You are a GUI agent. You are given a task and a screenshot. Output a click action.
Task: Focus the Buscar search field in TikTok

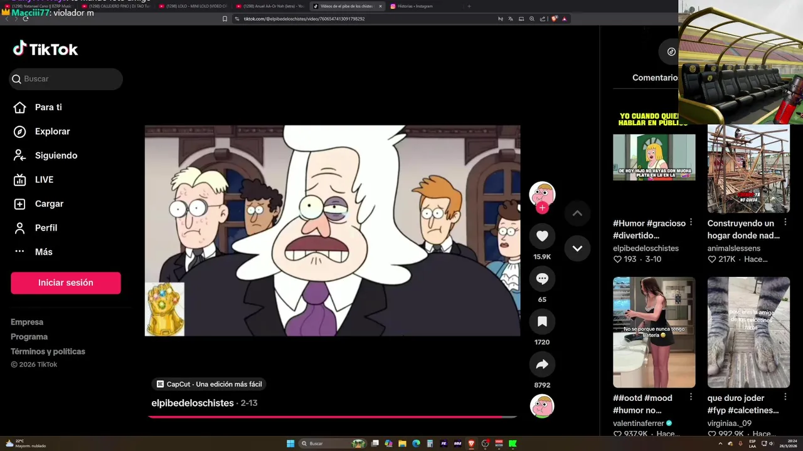coord(66,79)
